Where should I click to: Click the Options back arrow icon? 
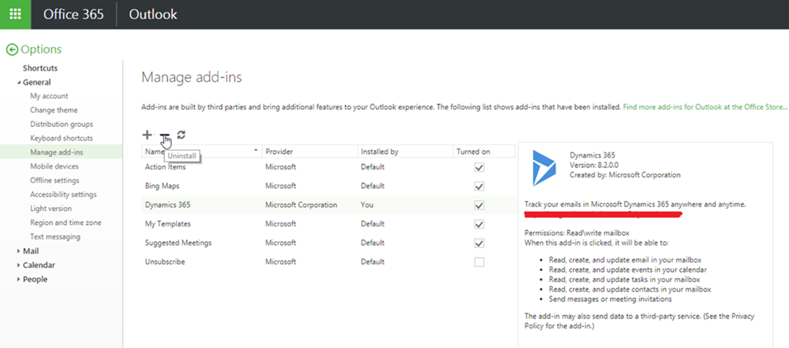tap(12, 49)
